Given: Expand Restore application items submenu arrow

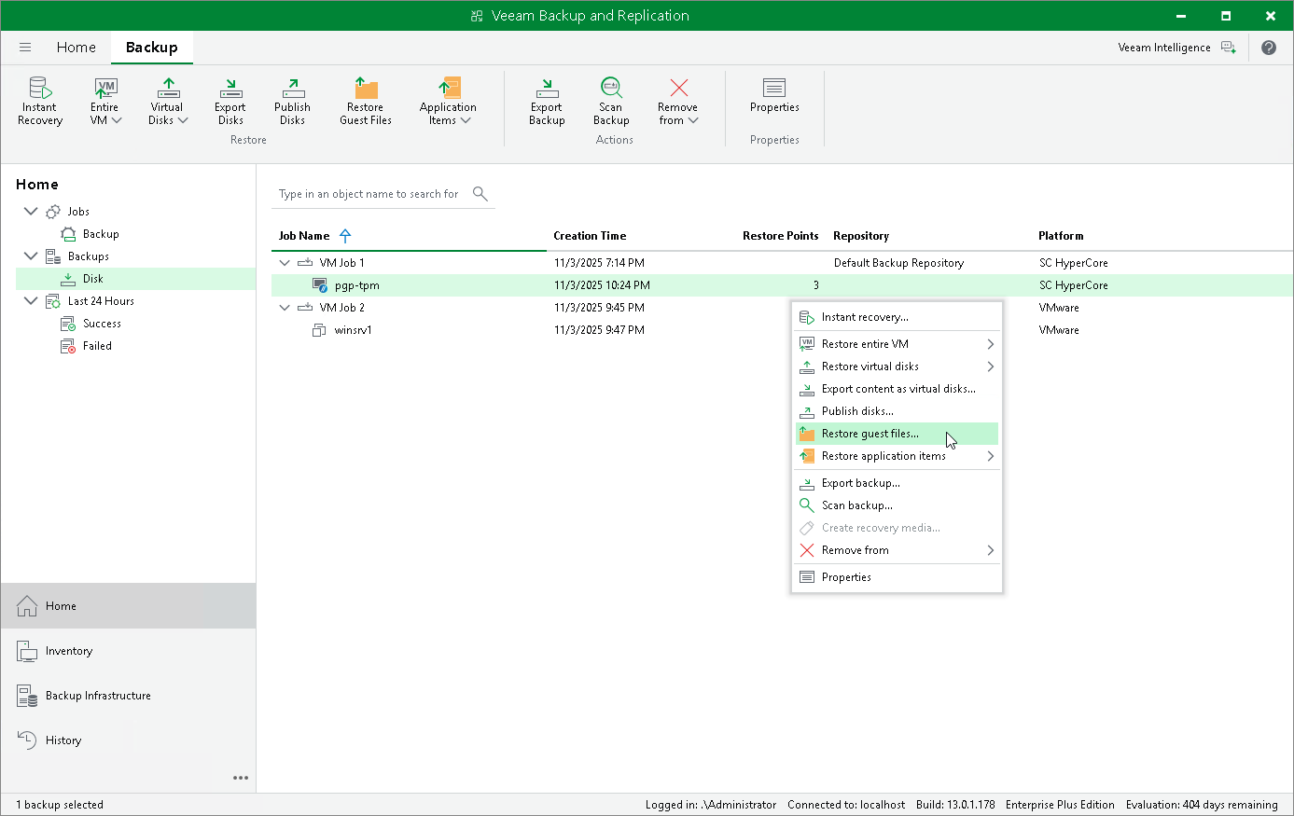Looking at the screenshot, I should [x=991, y=456].
